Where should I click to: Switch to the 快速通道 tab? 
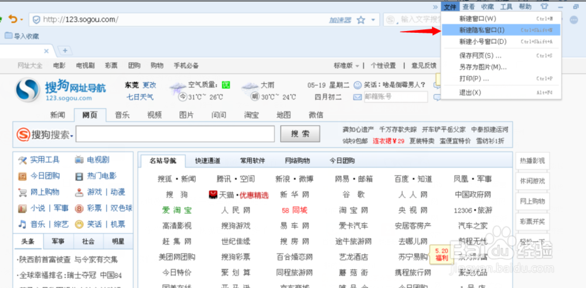click(208, 161)
